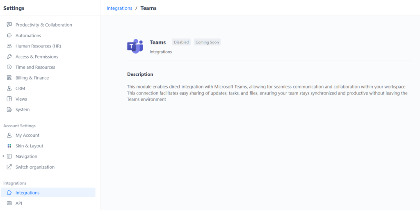Viewport: 420px width, 210px height.
Task: Click the Integrations puzzle icon
Action: click(9, 193)
